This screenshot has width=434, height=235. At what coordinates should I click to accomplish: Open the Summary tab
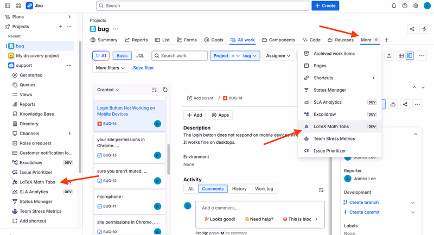click(x=104, y=40)
